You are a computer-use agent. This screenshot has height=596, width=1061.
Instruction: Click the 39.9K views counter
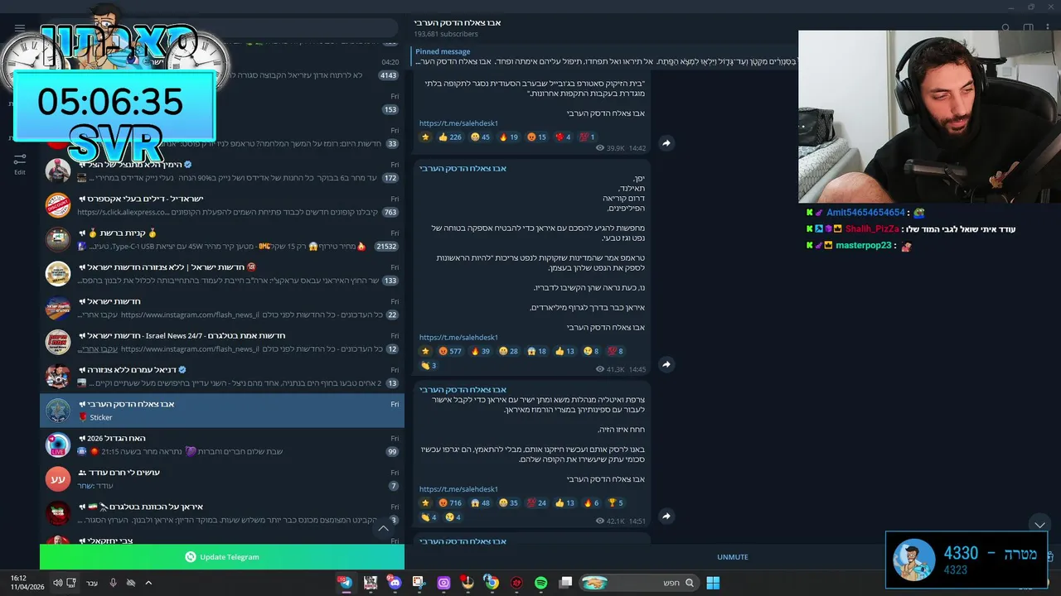point(610,148)
